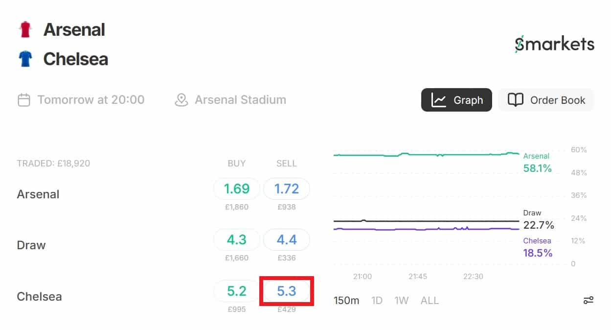The width and height of the screenshot is (611, 330).
Task: Buy Arsenal at odds 1.69
Action: point(237,189)
